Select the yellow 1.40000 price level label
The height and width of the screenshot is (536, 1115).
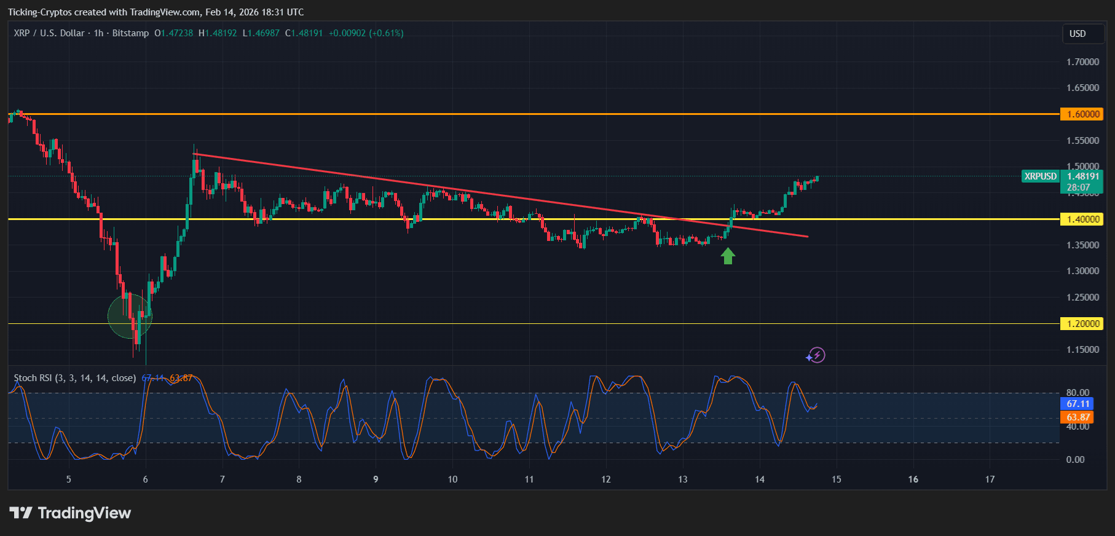point(1082,219)
